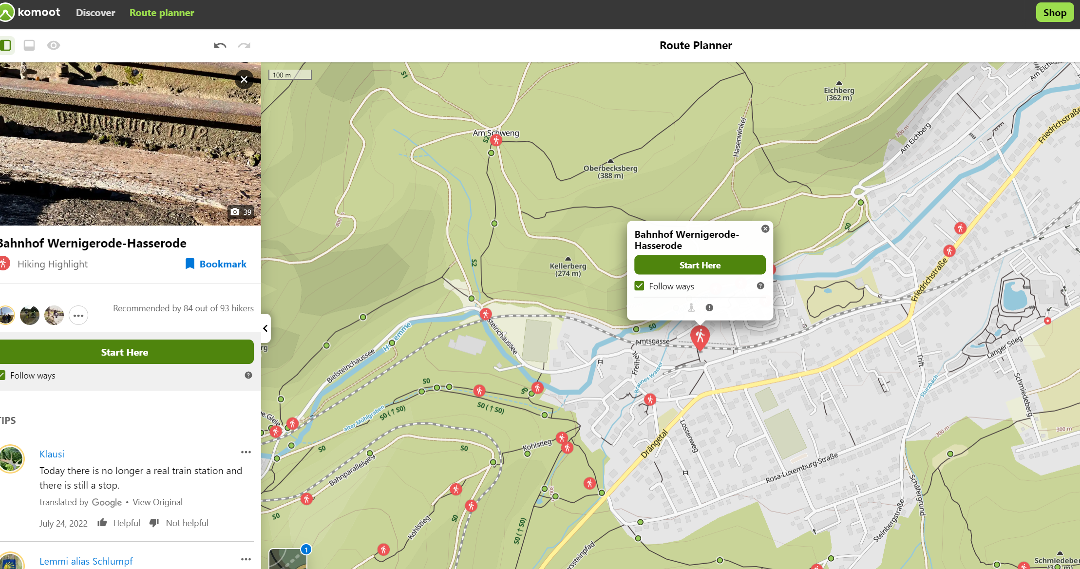Click the exclamation report icon in popup

tap(709, 307)
